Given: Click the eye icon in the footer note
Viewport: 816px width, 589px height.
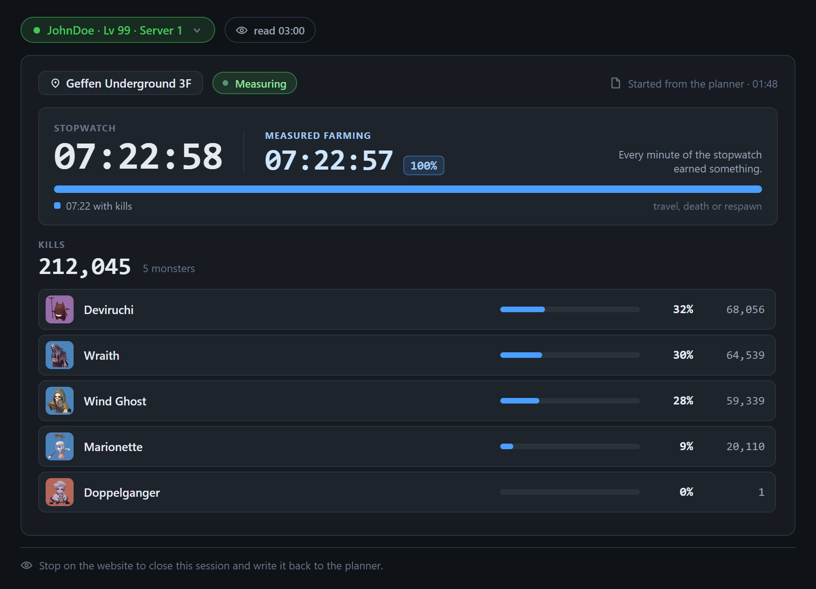Looking at the screenshot, I should pos(27,565).
